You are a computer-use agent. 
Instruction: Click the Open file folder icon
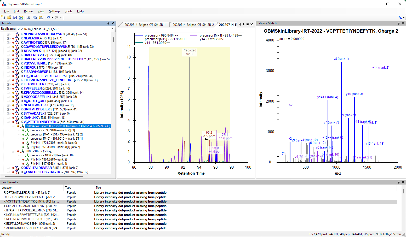[x=9, y=17]
